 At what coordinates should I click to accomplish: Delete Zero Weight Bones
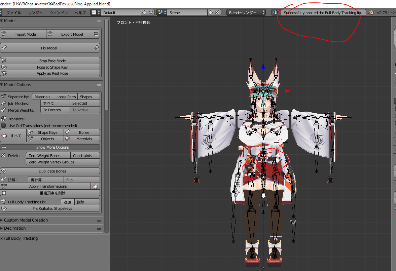pyautogui.click(x=48, y=156)
